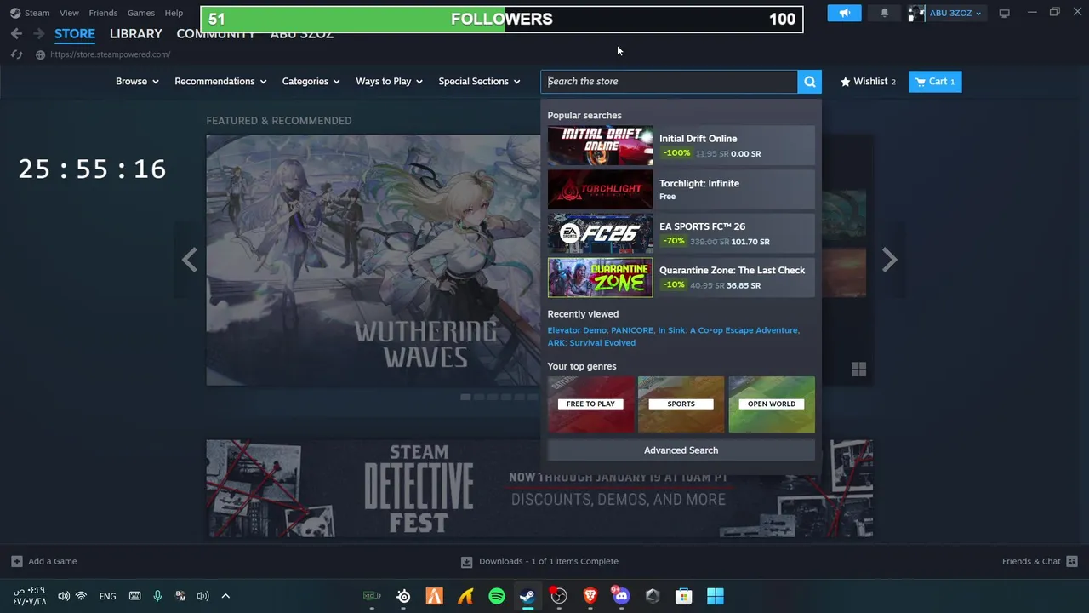Open recently viewed PANICORE link
Screen dimensions: 1089x613
tap(632, 330)
